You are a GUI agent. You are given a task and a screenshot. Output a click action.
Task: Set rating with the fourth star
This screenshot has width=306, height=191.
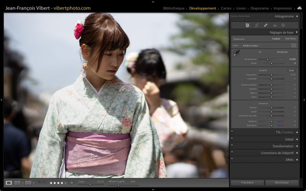coord(63,183)
